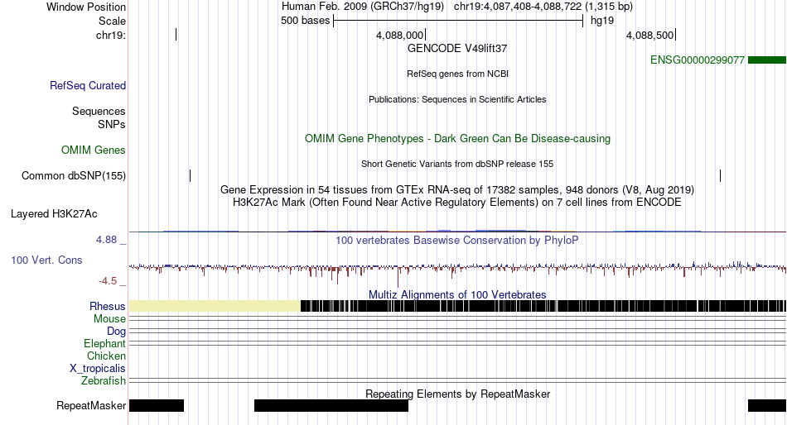Click Multiz Alignments of 100 Vertebrates title

click(x=457, y=294)
